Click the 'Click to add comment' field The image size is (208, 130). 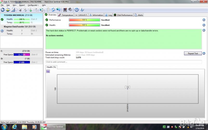pyautogui.click(x=123, y=62)
